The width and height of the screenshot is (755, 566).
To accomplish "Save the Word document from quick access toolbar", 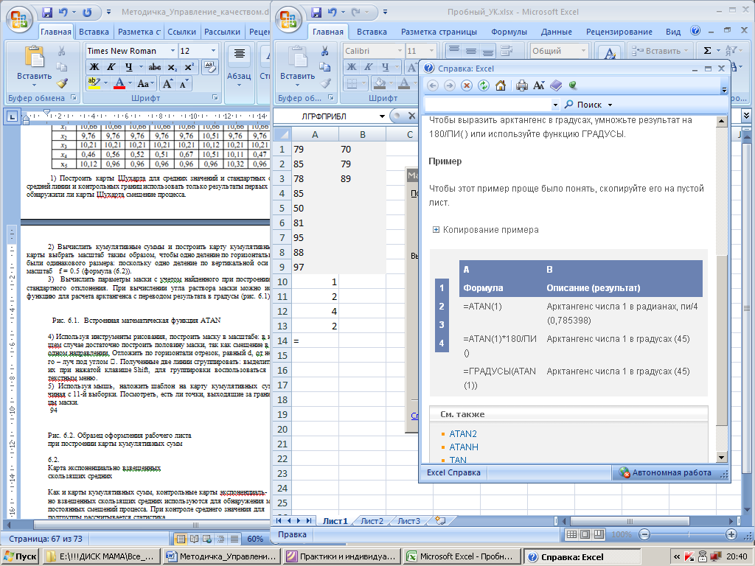I will point(46,12).
